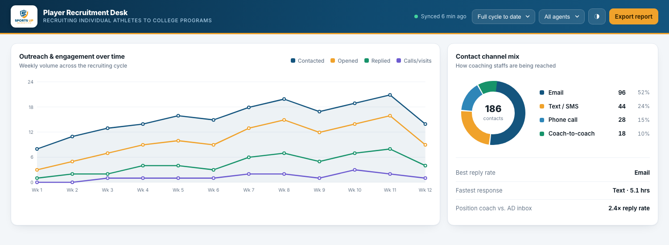
Task: Click the Wk 12 axis label
Action: coord(425,190)
